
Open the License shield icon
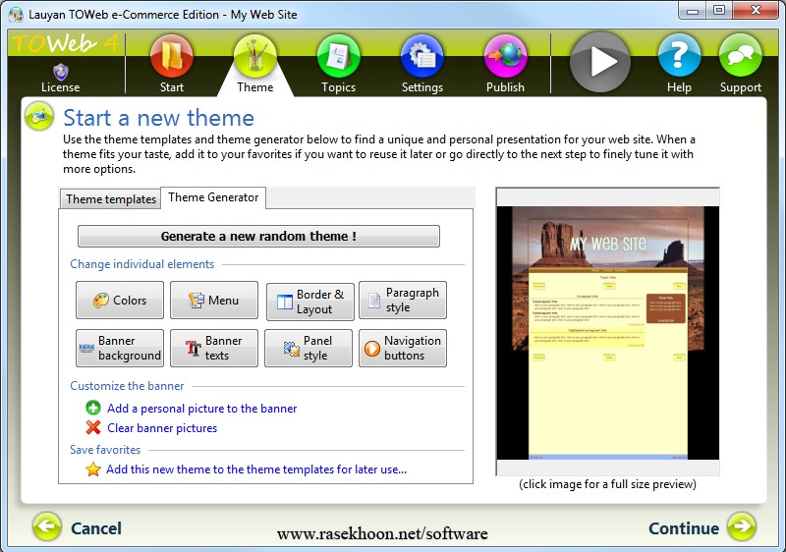(61, 72)
